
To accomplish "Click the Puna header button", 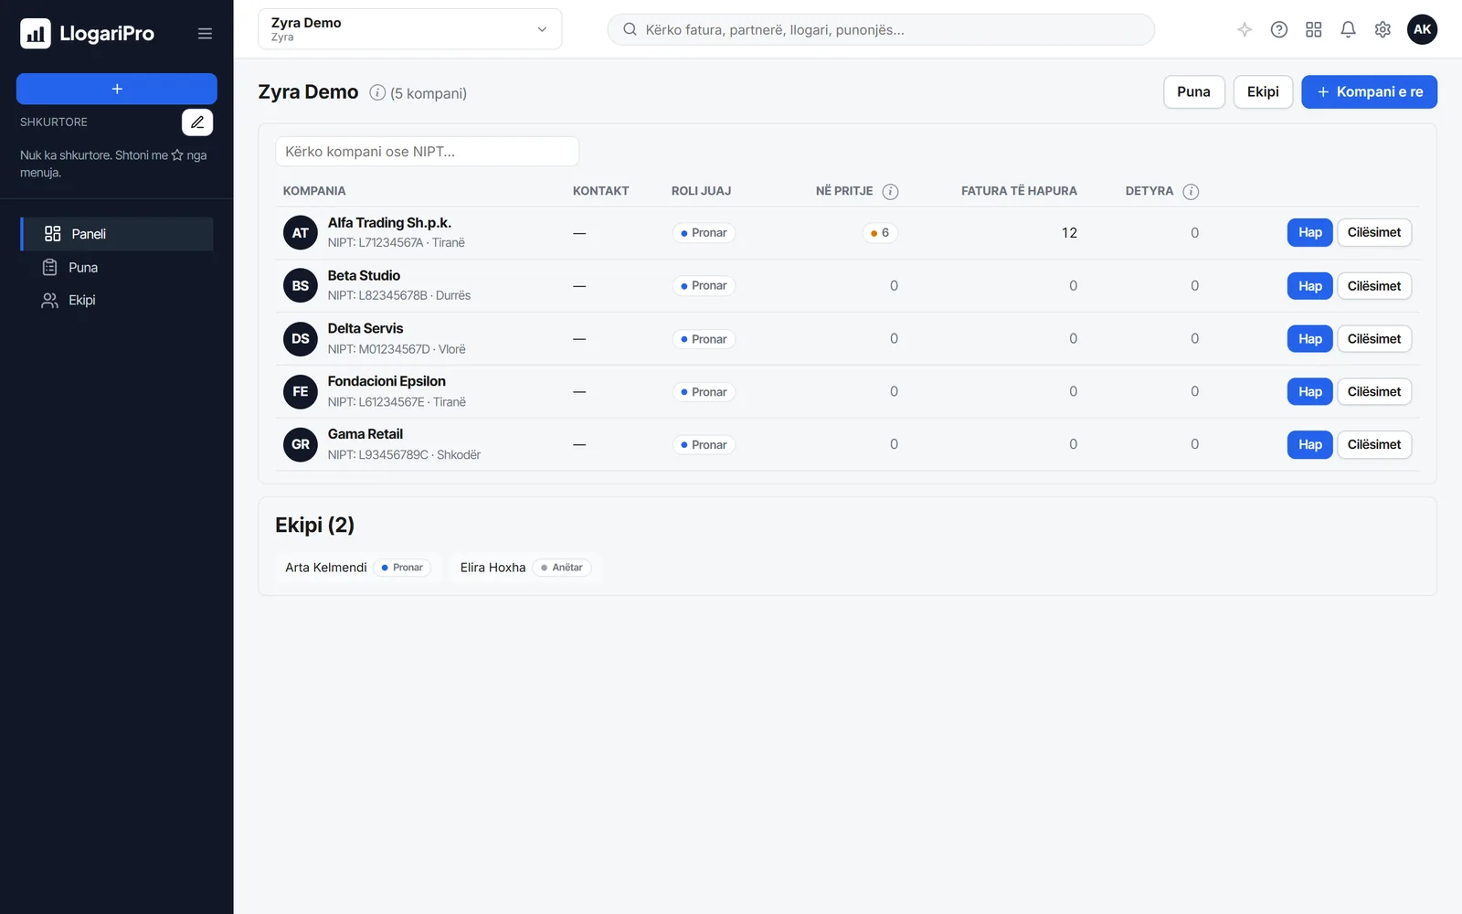I will (1193, 91).
